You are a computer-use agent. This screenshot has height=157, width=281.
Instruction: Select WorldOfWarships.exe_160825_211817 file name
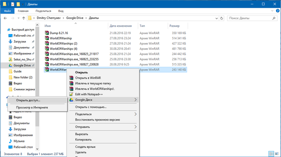click(x=74, y=54)
